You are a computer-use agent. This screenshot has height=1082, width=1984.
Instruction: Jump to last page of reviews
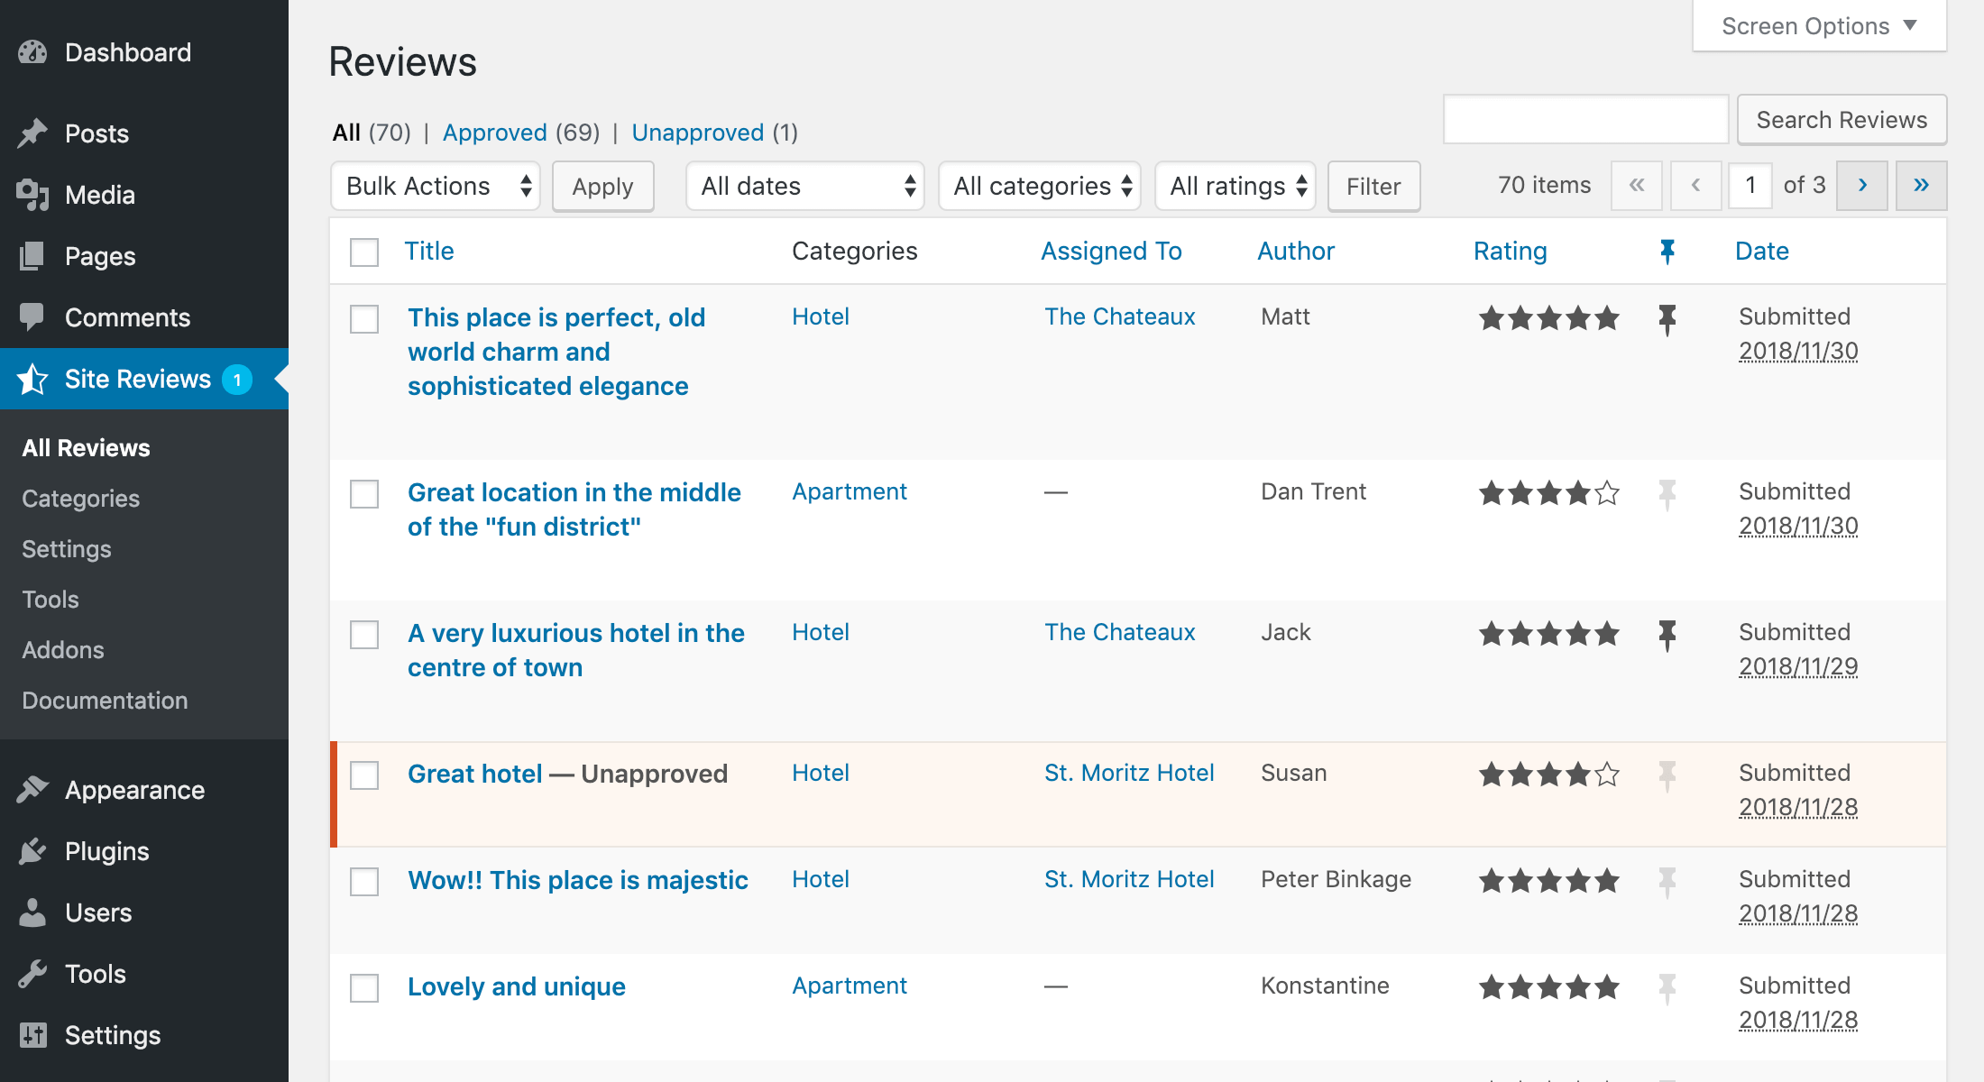tap(1921, 186)
